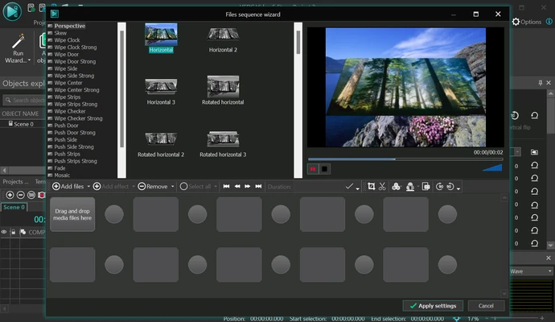Pick the Horizontal 3 thumbnail
The image size is (555, 322).
click(161, 92)
